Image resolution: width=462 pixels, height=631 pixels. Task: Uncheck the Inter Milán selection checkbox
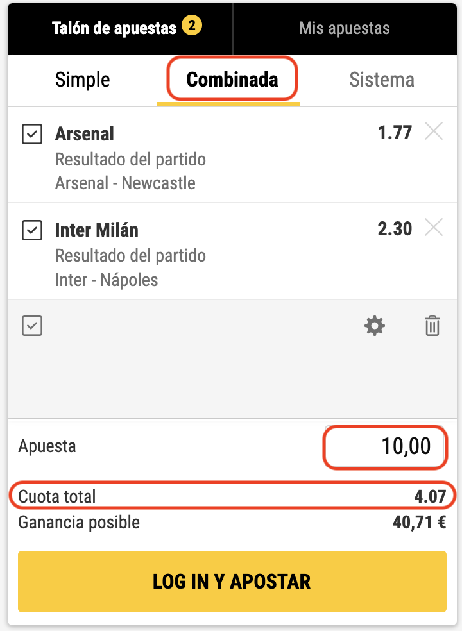[x=32, y=230]
